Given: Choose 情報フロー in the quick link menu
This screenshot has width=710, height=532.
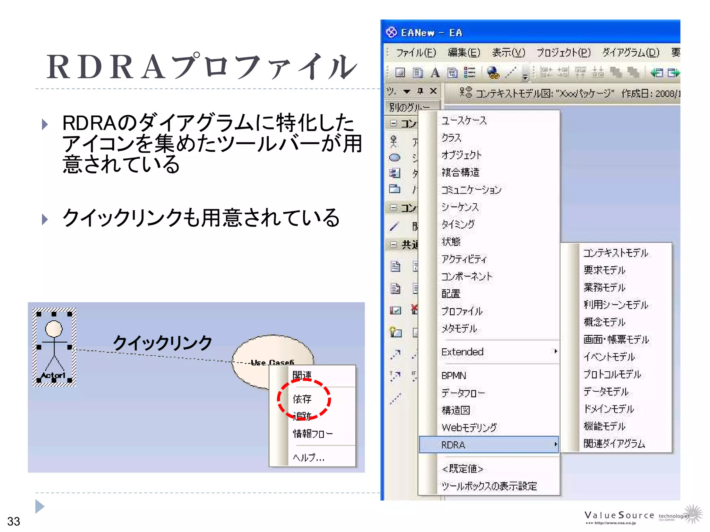Looking at the screenshot, I should pos(313,434).
